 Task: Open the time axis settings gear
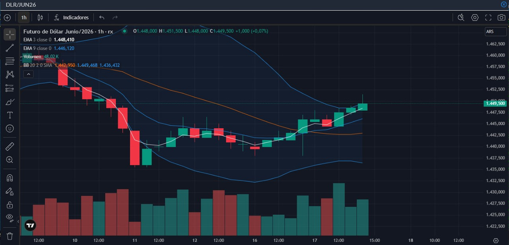(x=496, y=241)
